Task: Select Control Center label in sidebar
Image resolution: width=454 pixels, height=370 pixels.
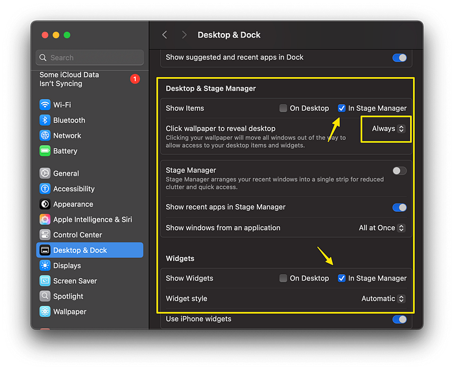Action: point(78,235)
